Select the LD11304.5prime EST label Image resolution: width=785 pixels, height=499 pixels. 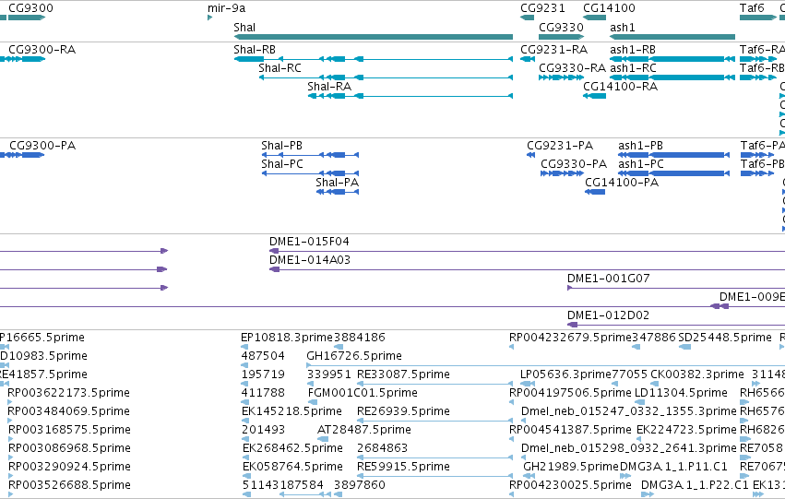coord(681,394)
